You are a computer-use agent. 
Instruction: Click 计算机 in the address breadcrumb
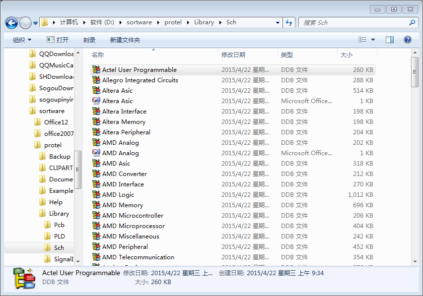point(69,22)
